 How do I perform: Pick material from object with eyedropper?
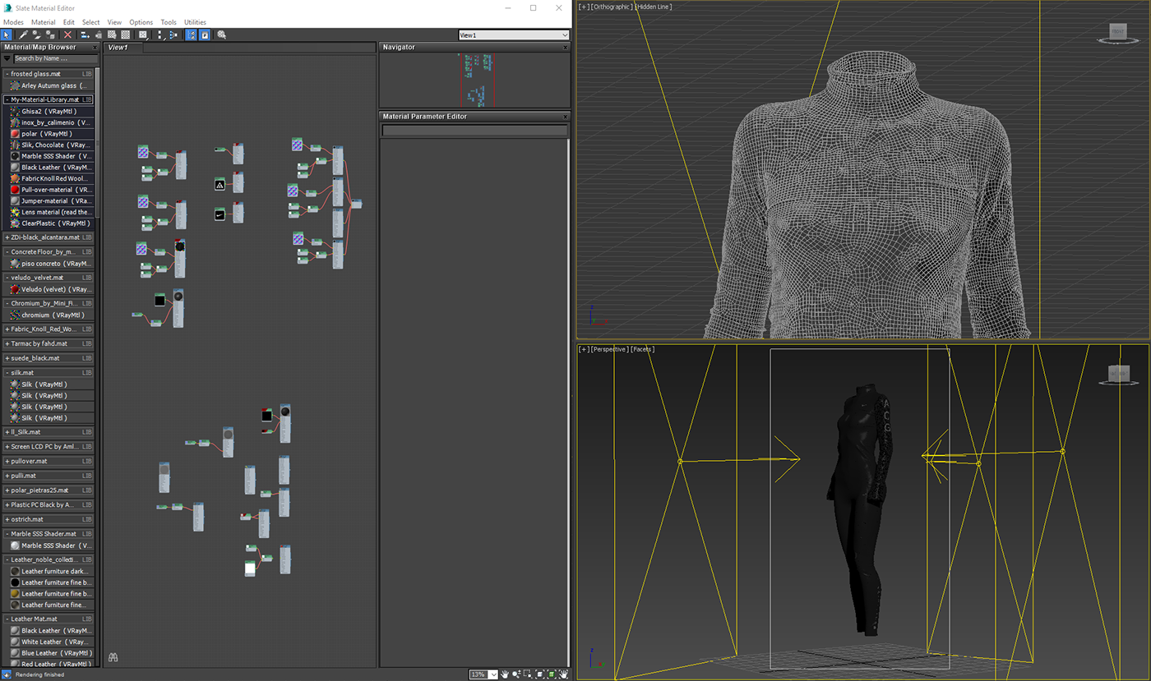click(23, 35)
